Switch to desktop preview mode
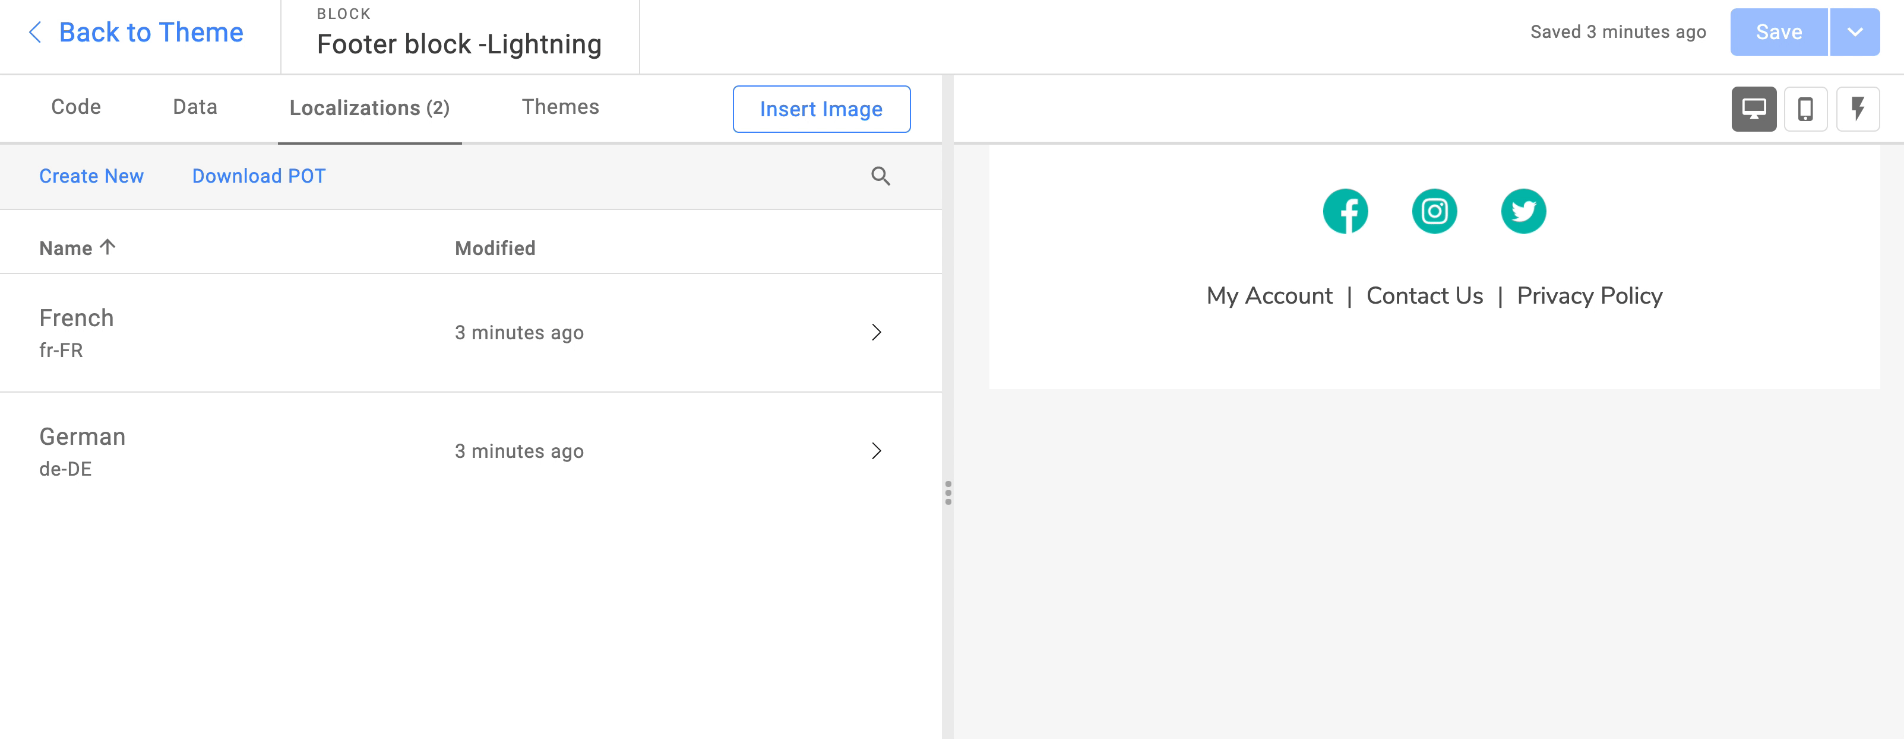Viewport: 1904px width, 739px height. click(x=1754, y=109)
